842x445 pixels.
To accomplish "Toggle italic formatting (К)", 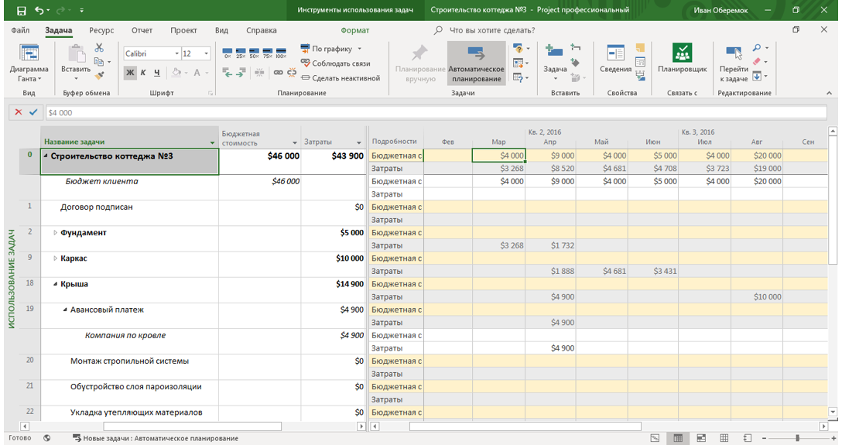I will 143,73.
